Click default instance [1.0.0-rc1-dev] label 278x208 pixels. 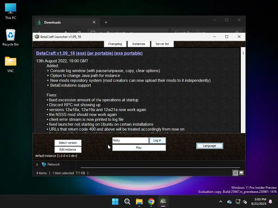56,156
